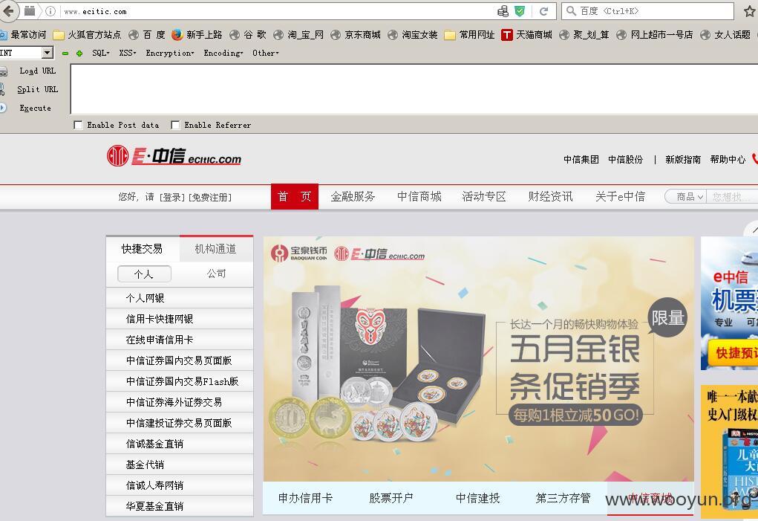
Task: Click the site info icon beside URL
Action: [x=50, y=11]
